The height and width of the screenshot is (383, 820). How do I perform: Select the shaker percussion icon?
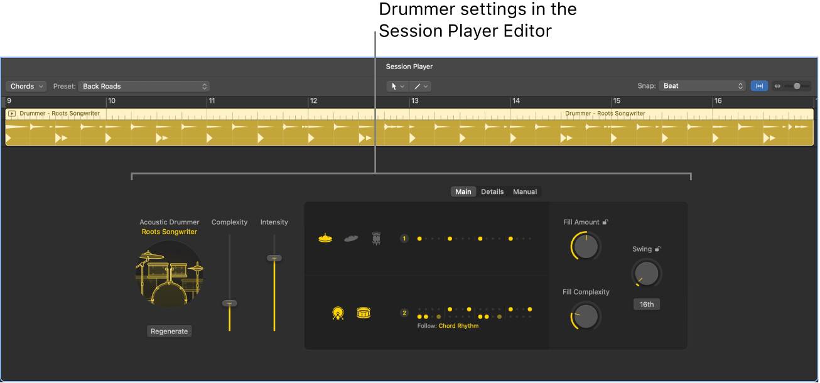(x=375, y=237)
